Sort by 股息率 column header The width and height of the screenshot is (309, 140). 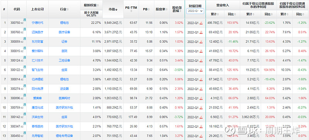[x=161, y=9]
